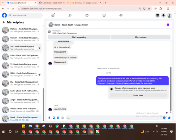Open Windows taskbar search
Screen dimensions: 176x140
(x=10, y=132)
